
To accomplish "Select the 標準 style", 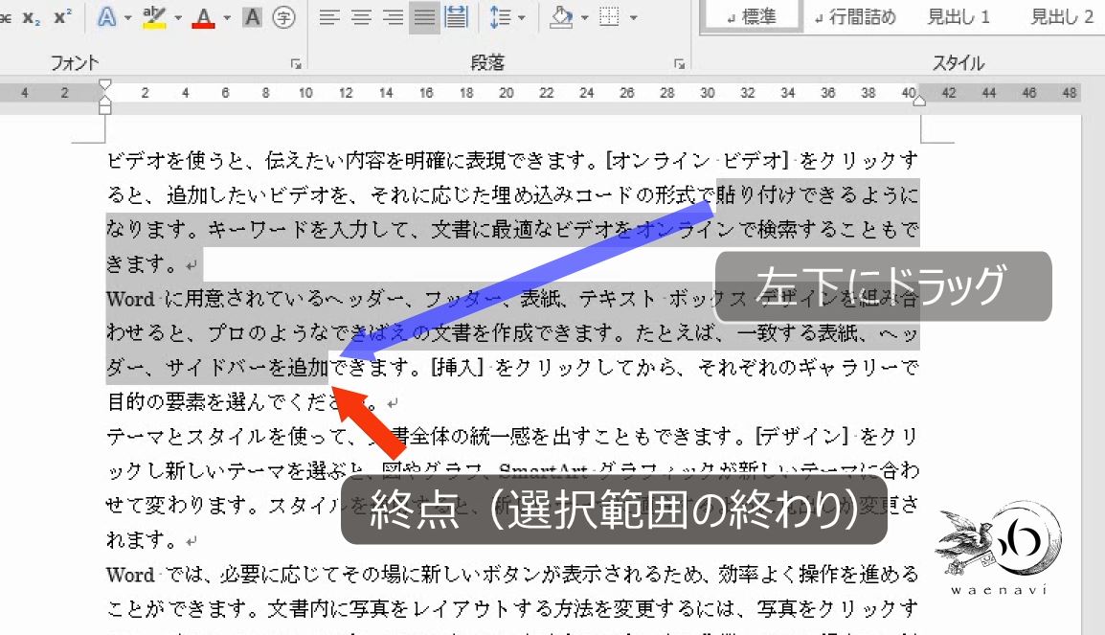I will [751, 16].
